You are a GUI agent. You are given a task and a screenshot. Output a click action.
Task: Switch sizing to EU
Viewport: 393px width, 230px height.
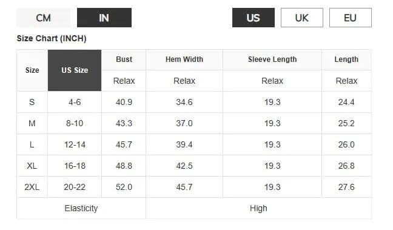click(x=351, y=18)
